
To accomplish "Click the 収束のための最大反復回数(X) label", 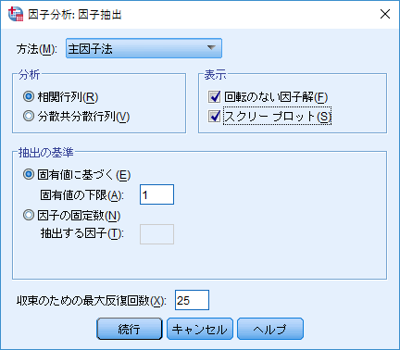I will point(92,301).
